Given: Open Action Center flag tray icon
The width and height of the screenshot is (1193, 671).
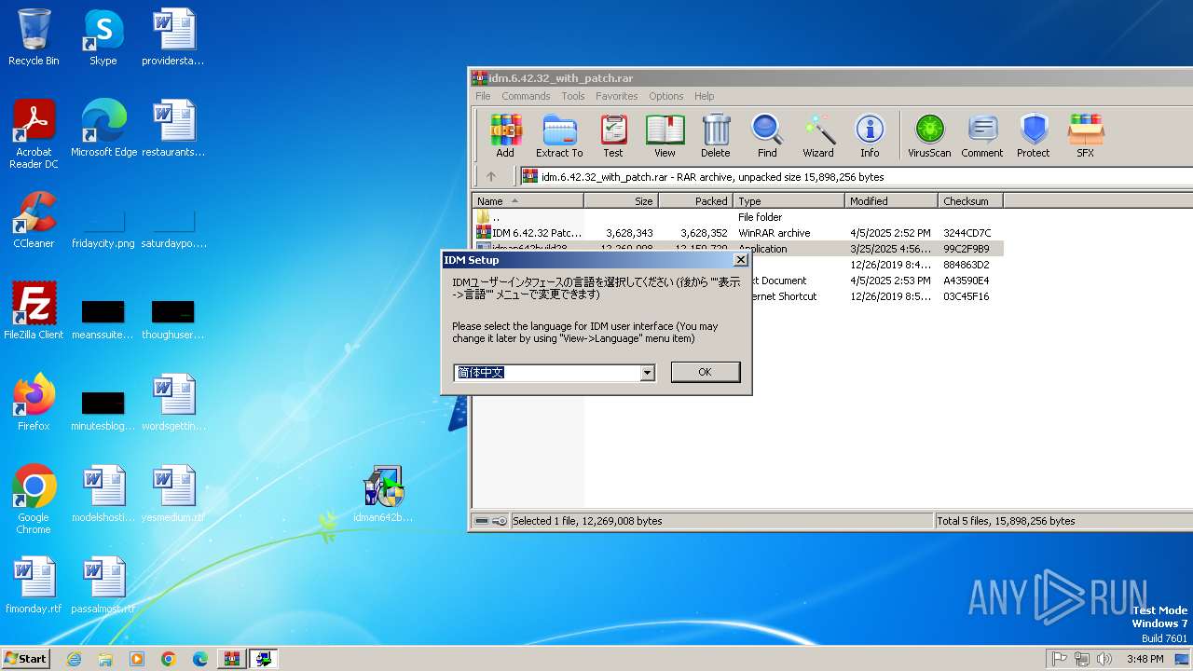Looking at the screenshot, I should pyautogui.click(x=1059, y=659).
